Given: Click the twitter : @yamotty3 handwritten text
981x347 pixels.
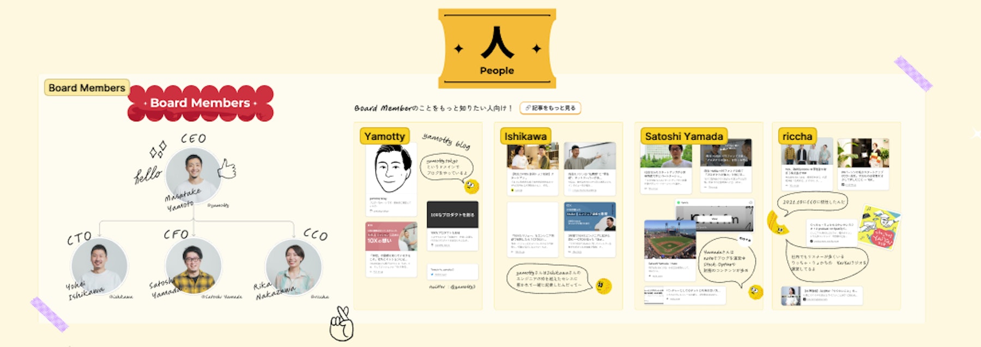Looking at the screenshot, I should pos(452,287).
